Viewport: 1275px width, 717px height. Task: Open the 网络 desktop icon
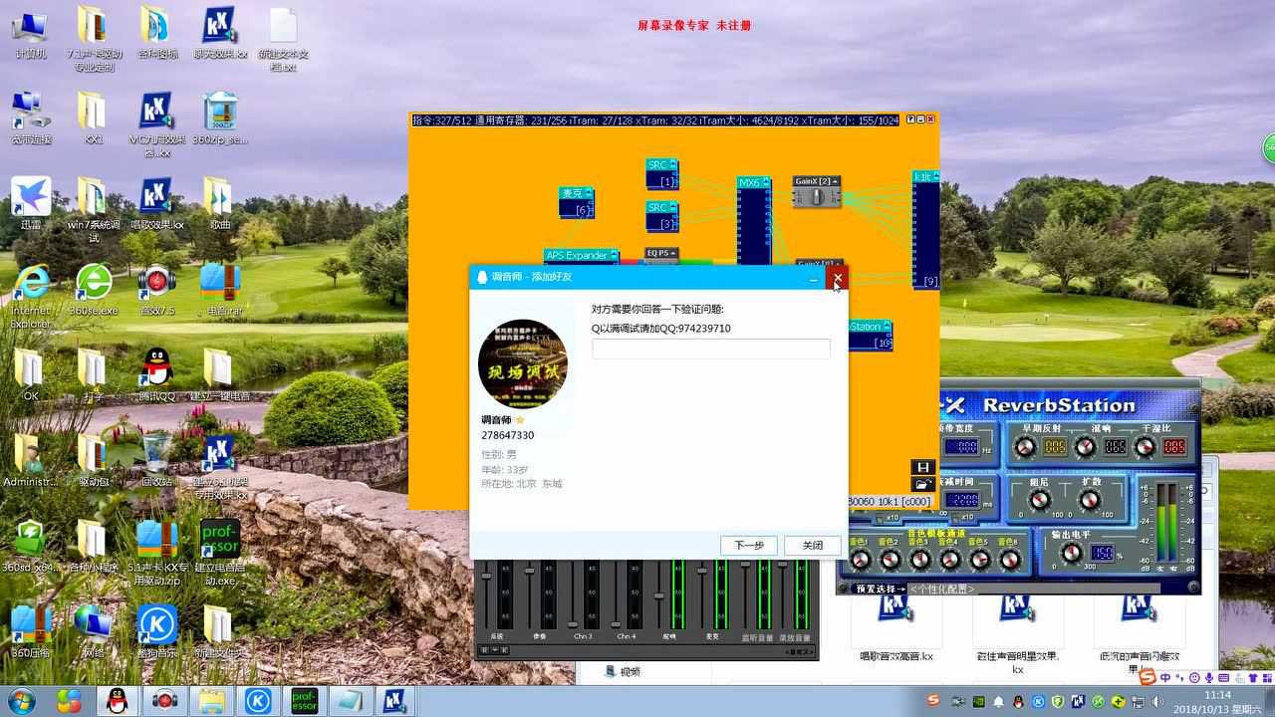94,631
